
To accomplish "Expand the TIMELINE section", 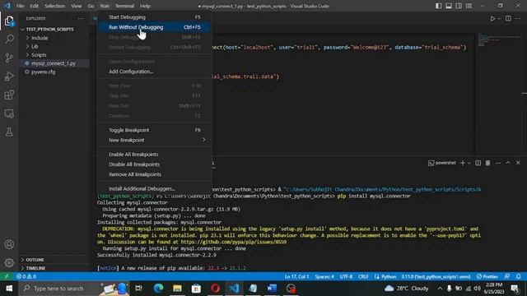I will pos(35,268).
